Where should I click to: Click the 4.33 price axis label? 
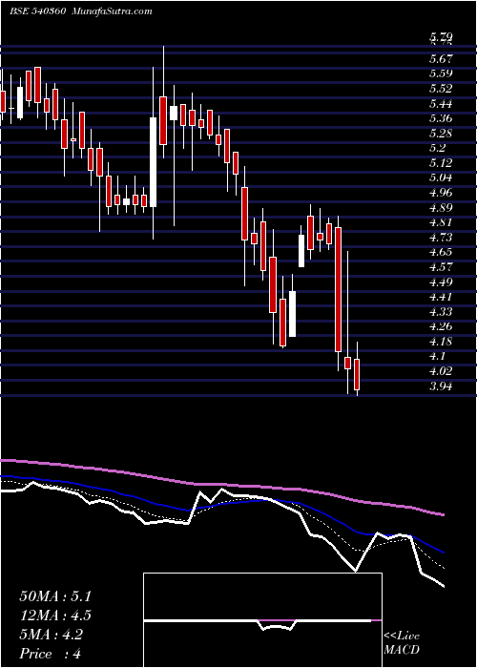[x=441, y=312]
